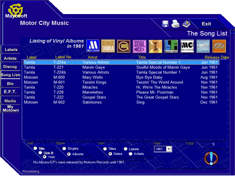Select the Motown label logo
Image resolution: width=235 pixels, height=176 pixels.
[x=93, y=46]
